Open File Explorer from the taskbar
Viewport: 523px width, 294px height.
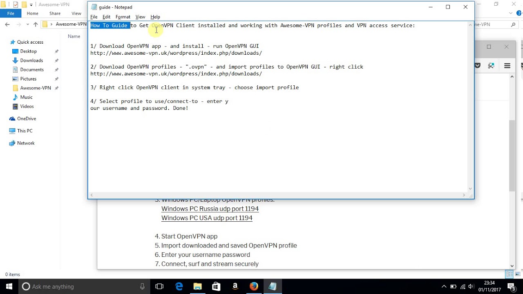click(x=197, y=286)
